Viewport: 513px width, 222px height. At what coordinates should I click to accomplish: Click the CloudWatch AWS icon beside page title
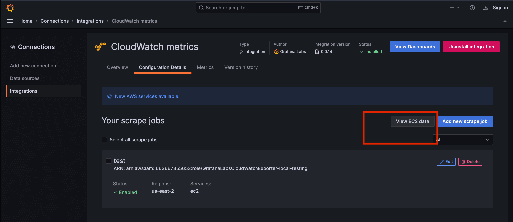[x=100, y=47]
